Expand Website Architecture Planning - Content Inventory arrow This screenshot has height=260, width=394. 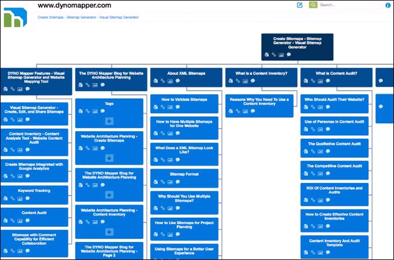coord(110,232)
